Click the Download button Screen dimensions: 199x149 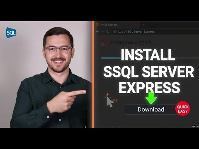(151, 110)
